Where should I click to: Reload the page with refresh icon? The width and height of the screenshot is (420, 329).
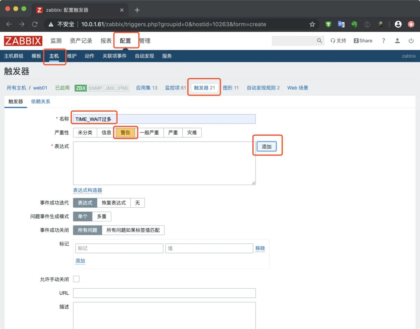[x=35, y=24]
